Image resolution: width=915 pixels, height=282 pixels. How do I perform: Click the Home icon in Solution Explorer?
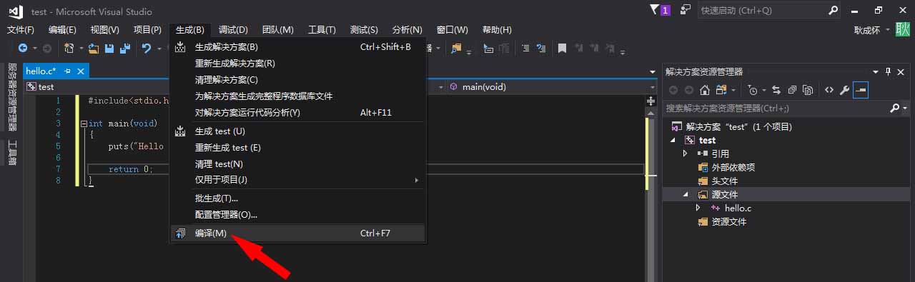(x=705, y=90)
